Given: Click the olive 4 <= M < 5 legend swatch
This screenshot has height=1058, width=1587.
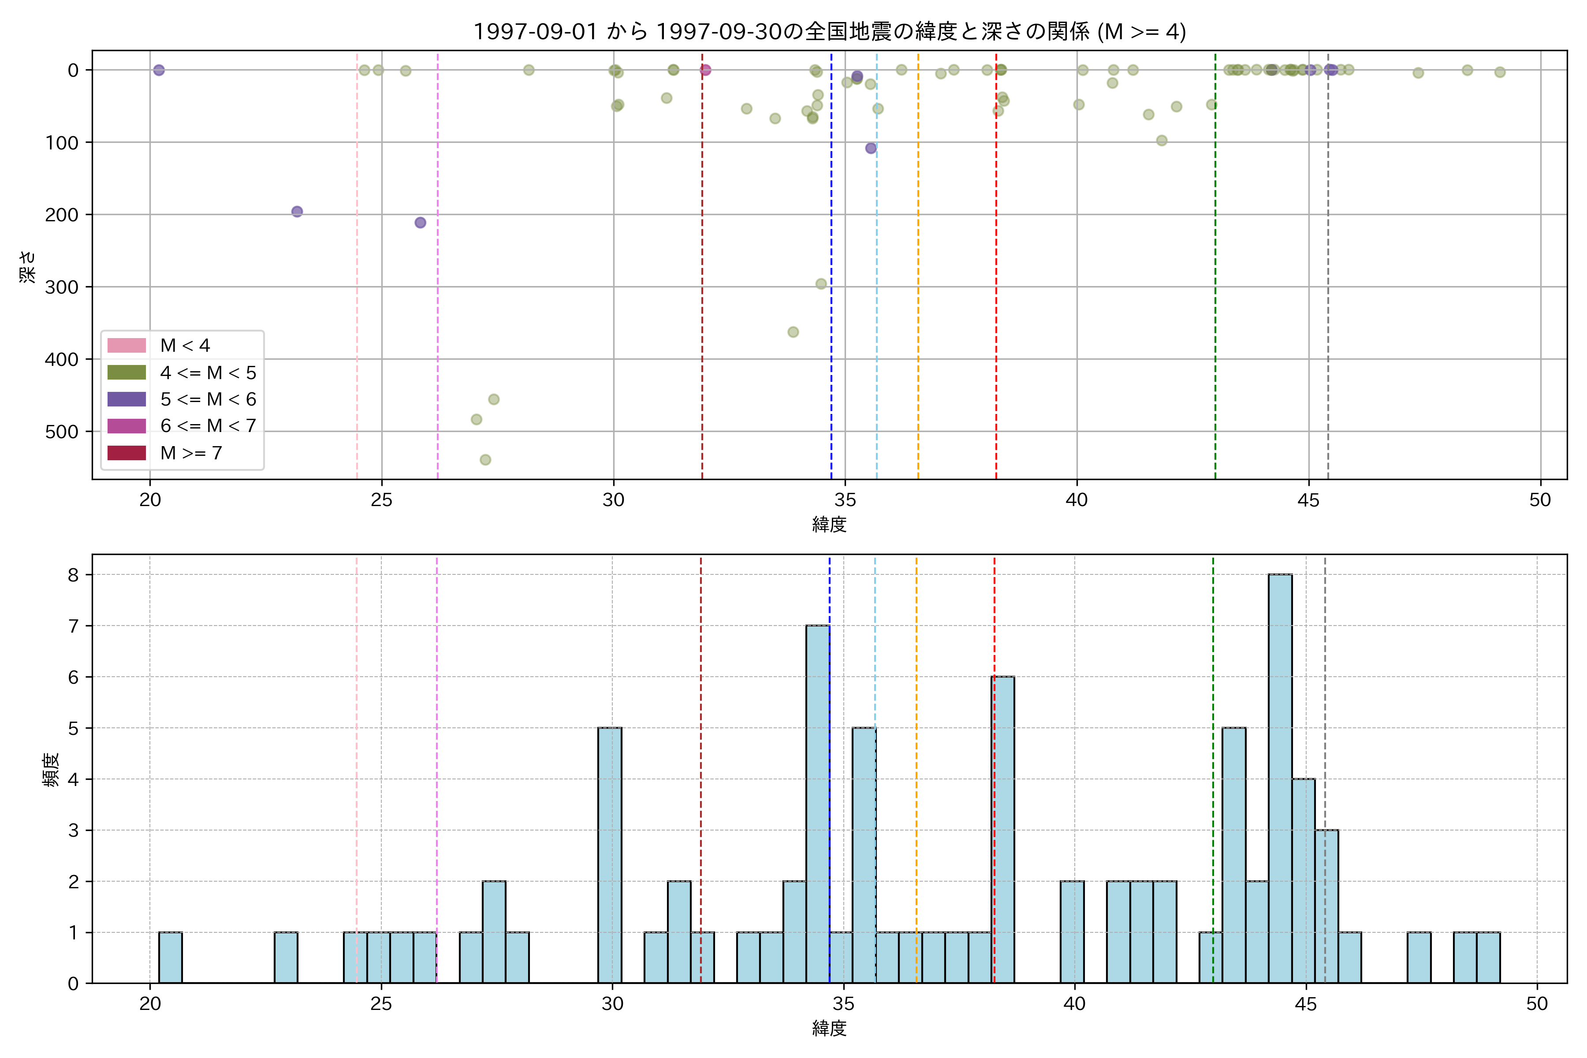Looking at the screenshot, I should [x=126, y=373].
